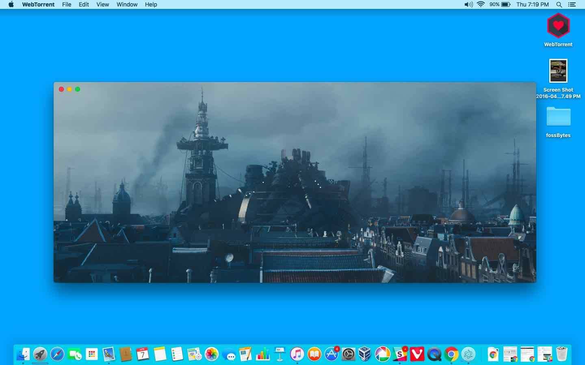Open Google Chrome in the Dock

(451, 354)
